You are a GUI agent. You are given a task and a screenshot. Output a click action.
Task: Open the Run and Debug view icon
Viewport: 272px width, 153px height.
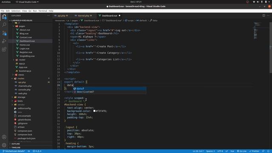click(4, 41)
